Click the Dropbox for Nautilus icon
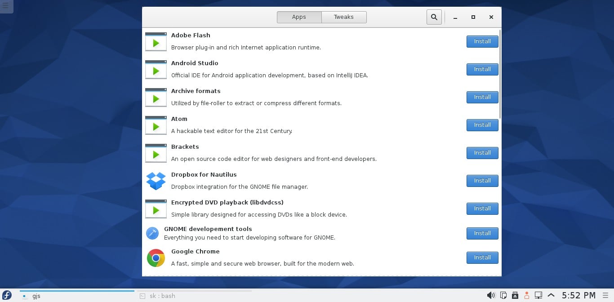 click(156, 181)
